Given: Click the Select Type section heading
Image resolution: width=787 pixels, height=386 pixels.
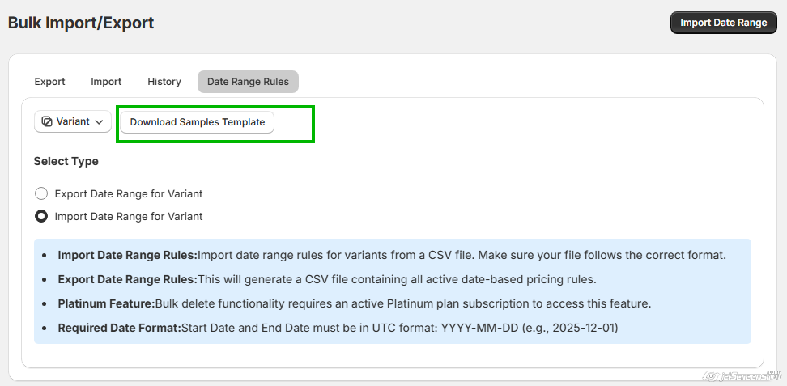Looking at the screenshot, I should tap(66, 161).
